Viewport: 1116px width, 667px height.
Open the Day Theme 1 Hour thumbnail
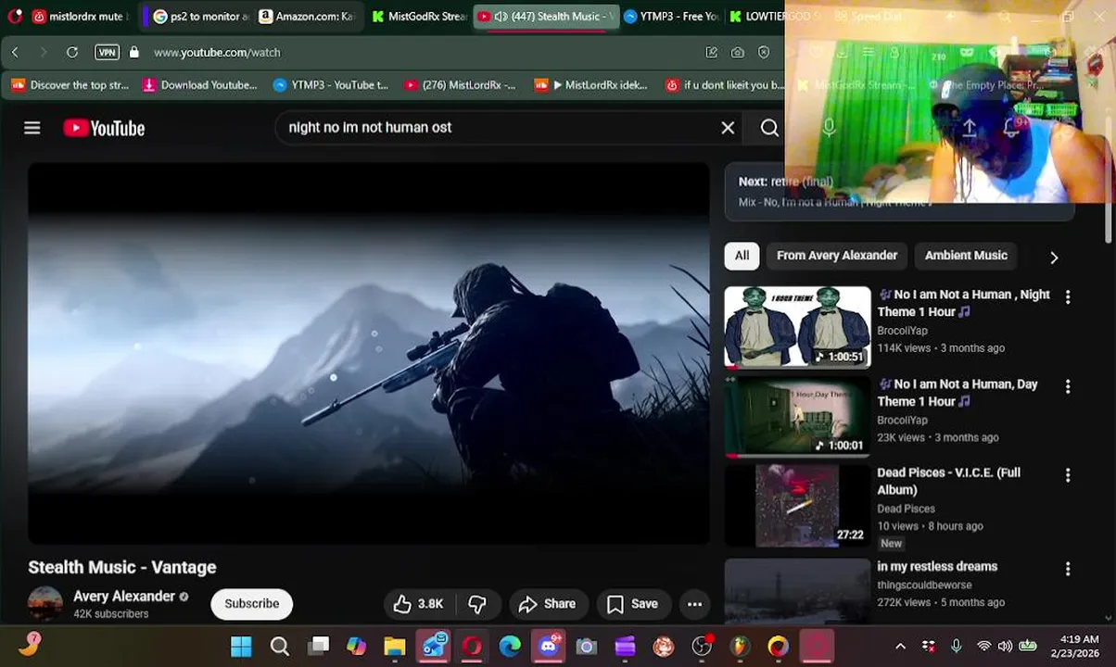797,416
